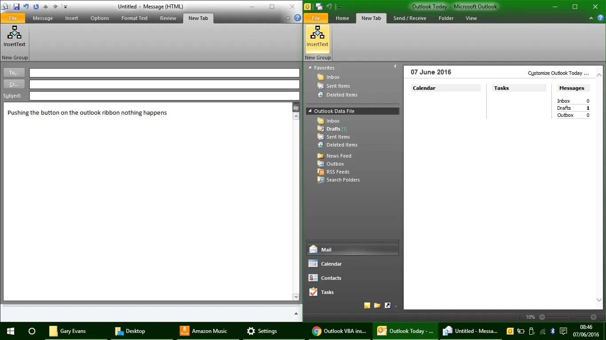Open the Notes icon in the navigation pane

click(367, 305)
